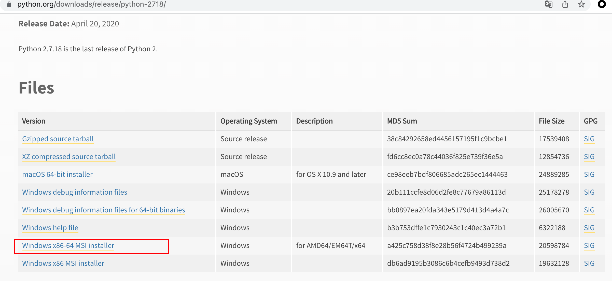This screenshot has height=281, width=612.
Task: Click 'Source release' in Gzipped tarball row
Action: pyautogui.click(x=244, y=139)
